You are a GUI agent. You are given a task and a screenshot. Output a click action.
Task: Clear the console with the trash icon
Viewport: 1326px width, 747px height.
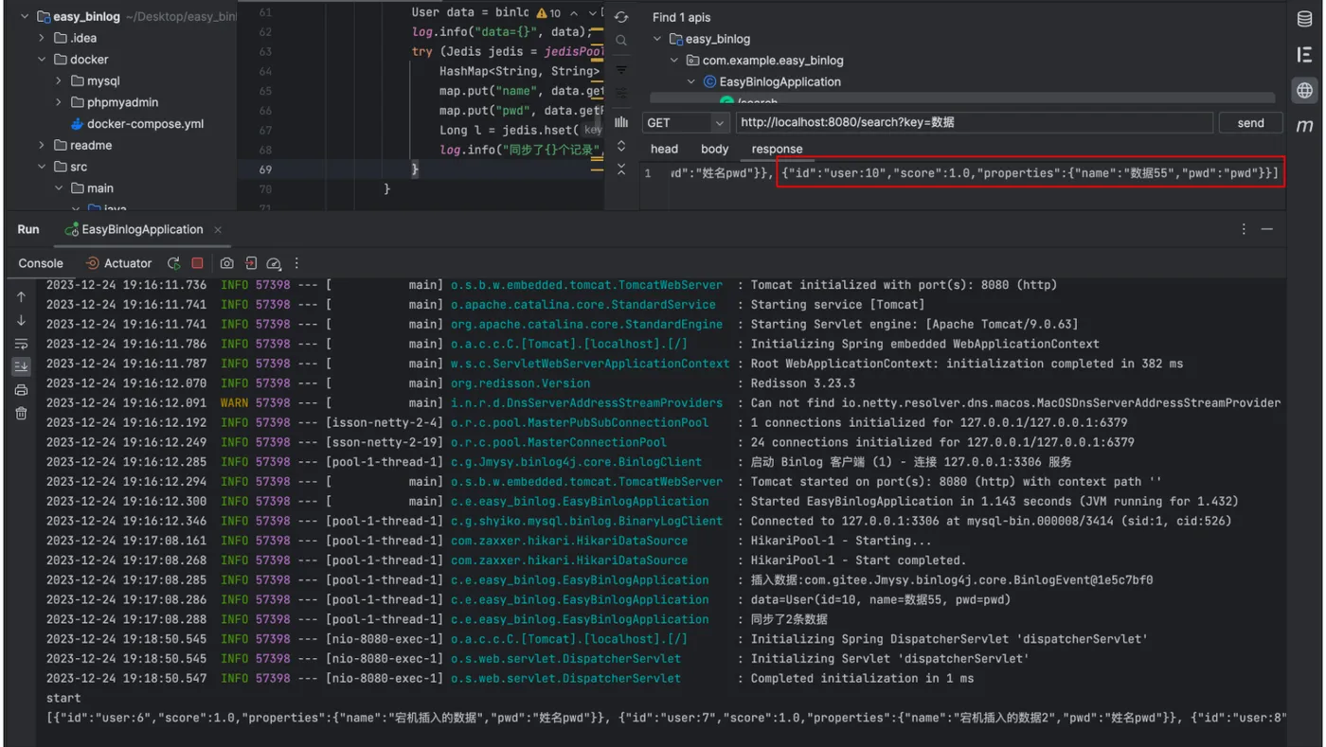(x=21, y=413)
